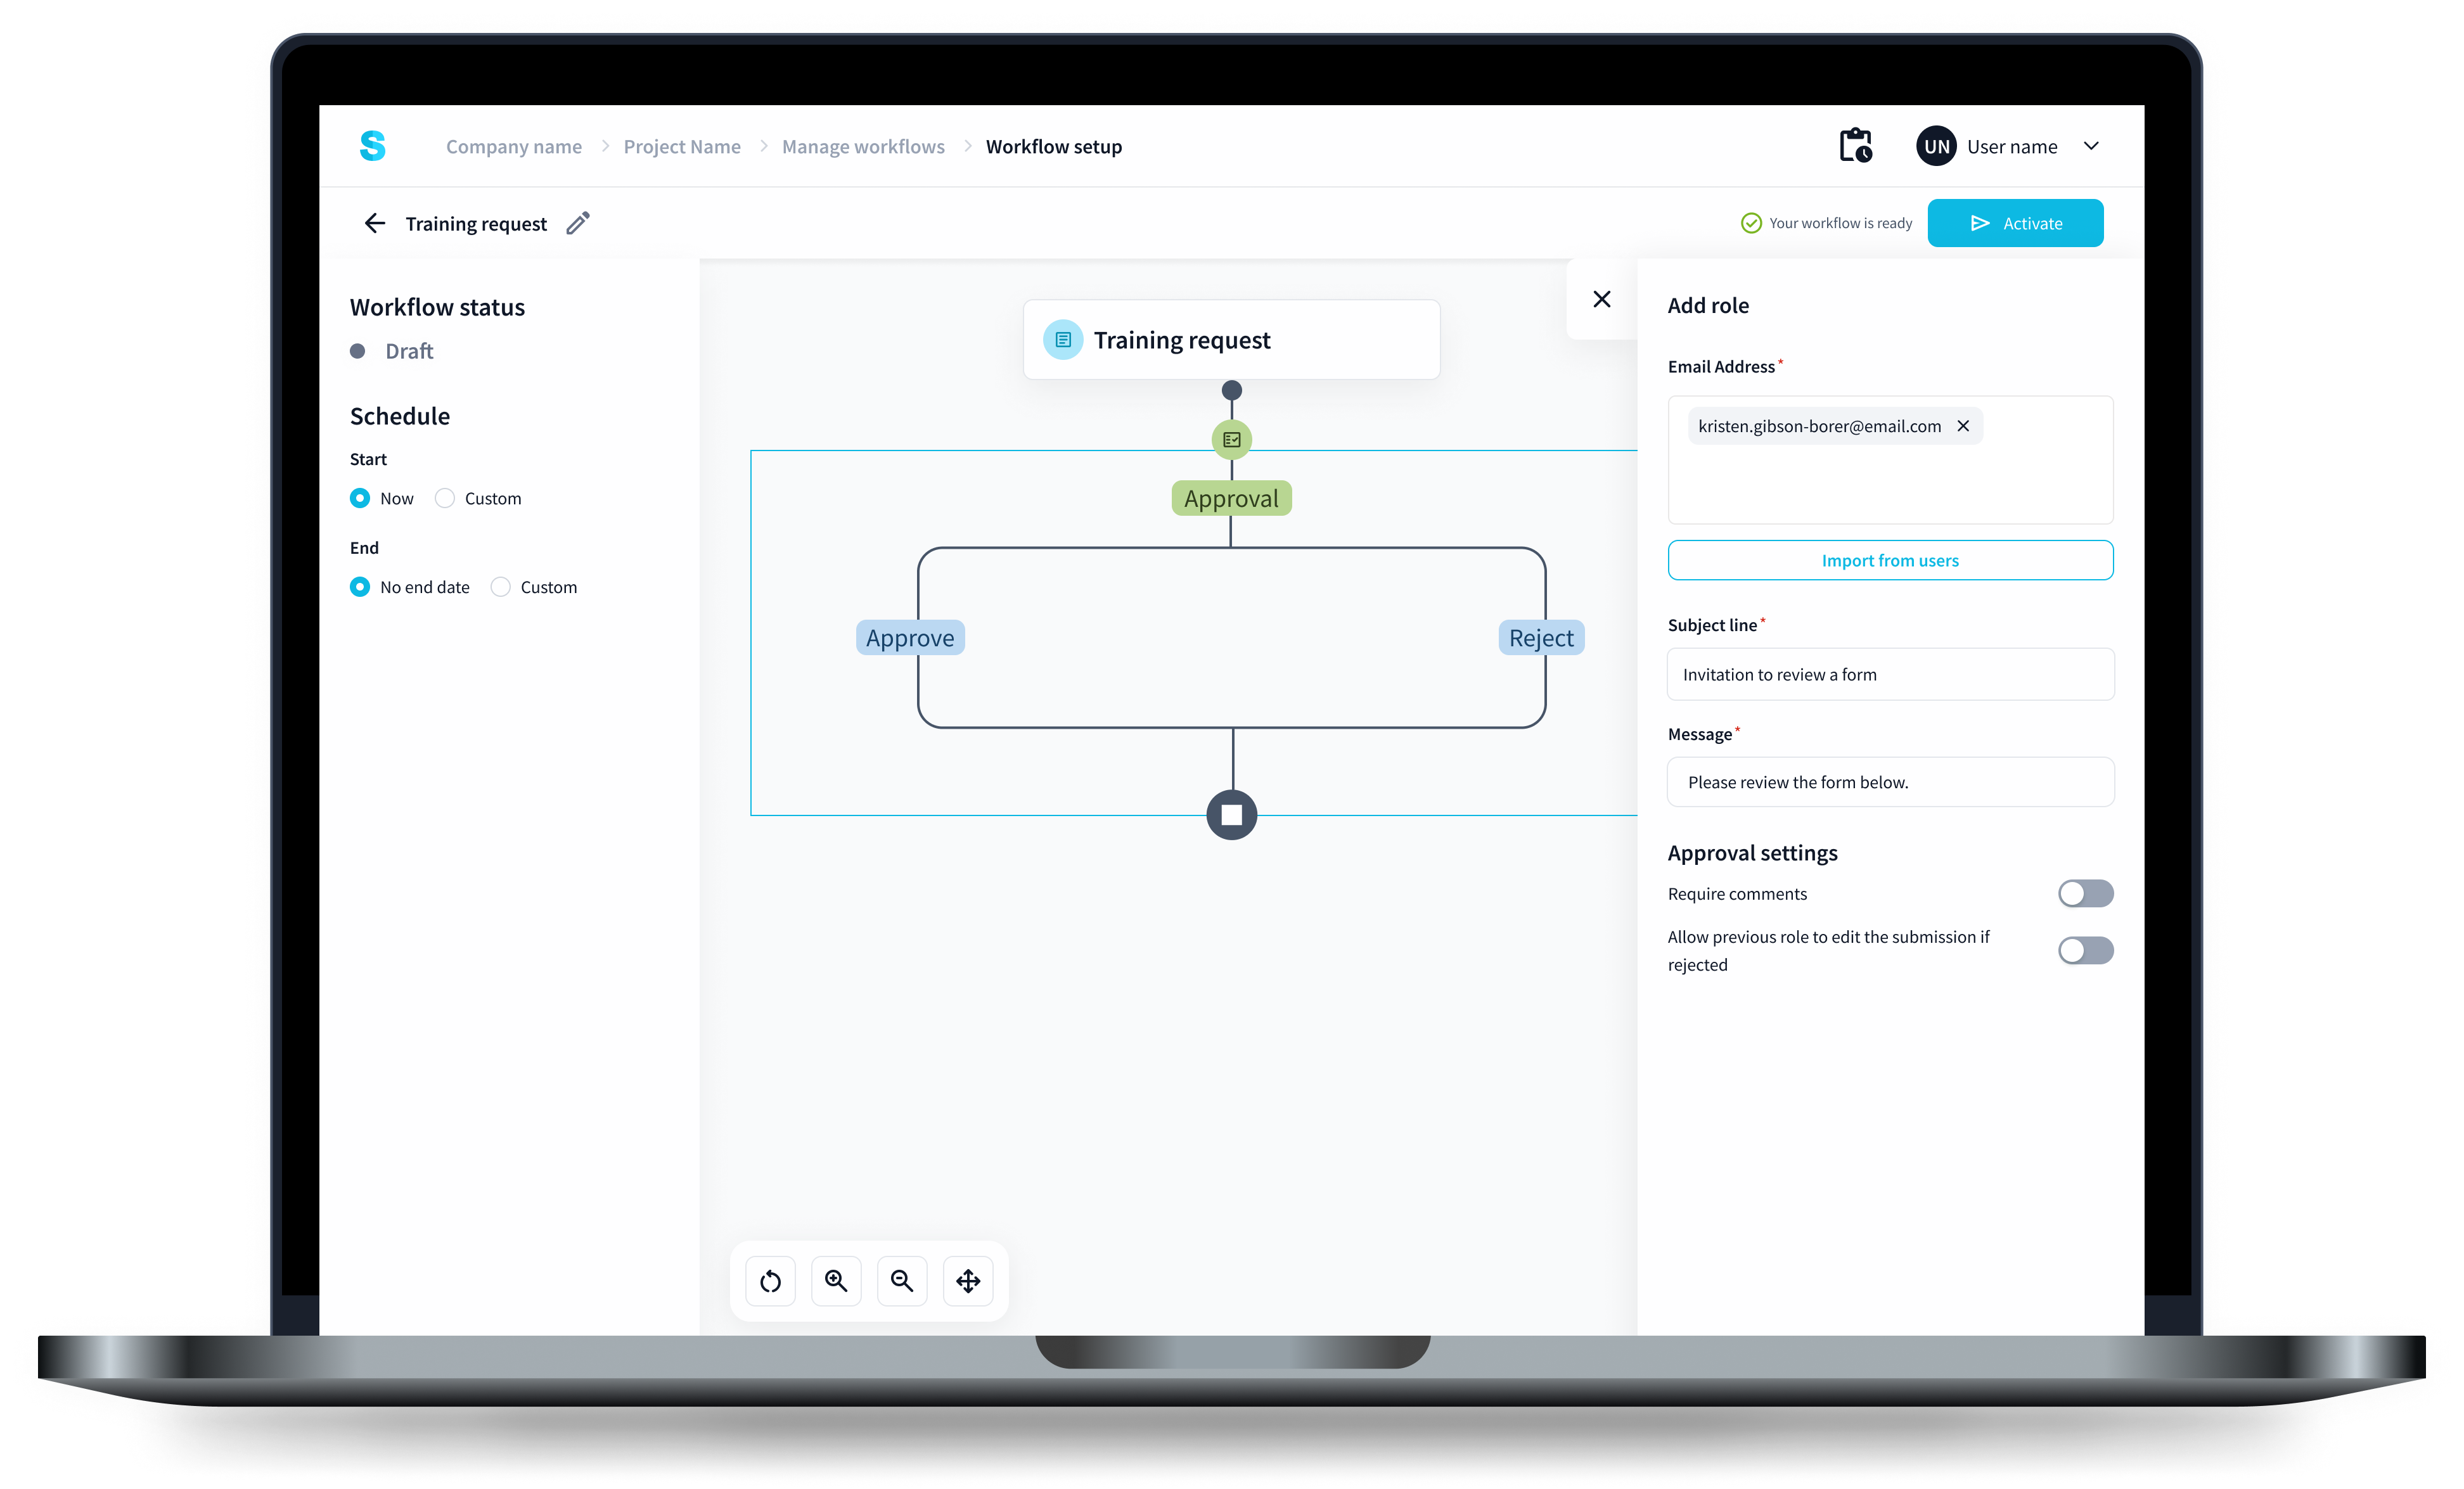Click the back arrow next to Training request
2464x1489 pixels.
tap(374, 223)
